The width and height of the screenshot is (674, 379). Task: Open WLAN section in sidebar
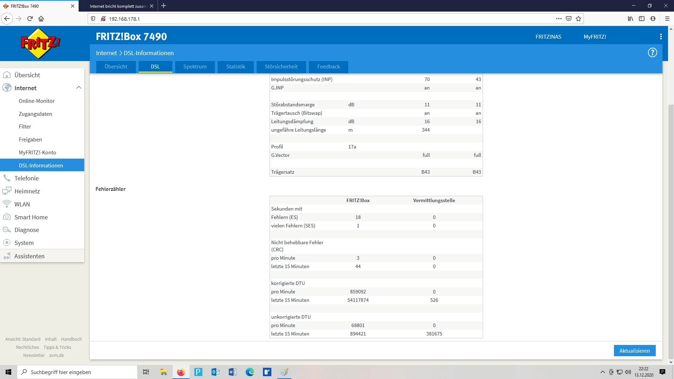click(x=22, y=204)
